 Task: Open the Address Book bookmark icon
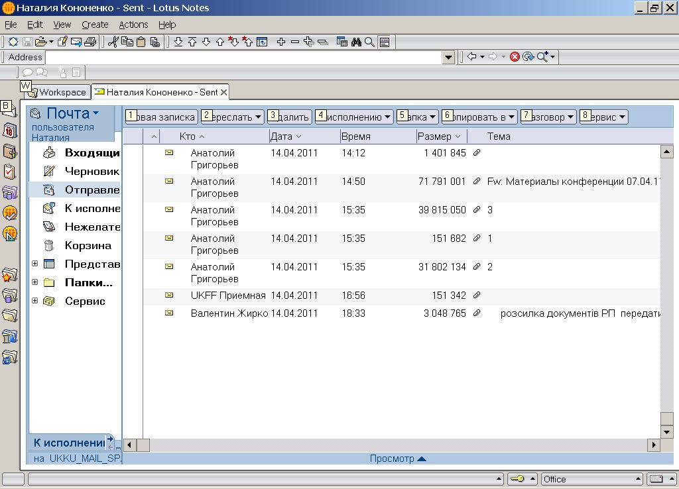click(x=9, y=151)
